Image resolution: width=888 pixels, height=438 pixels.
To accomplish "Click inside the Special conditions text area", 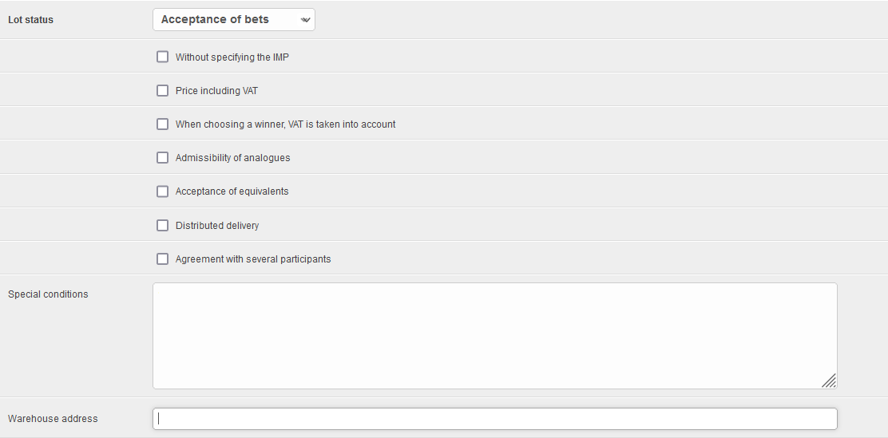I will [x=494, y=335].
